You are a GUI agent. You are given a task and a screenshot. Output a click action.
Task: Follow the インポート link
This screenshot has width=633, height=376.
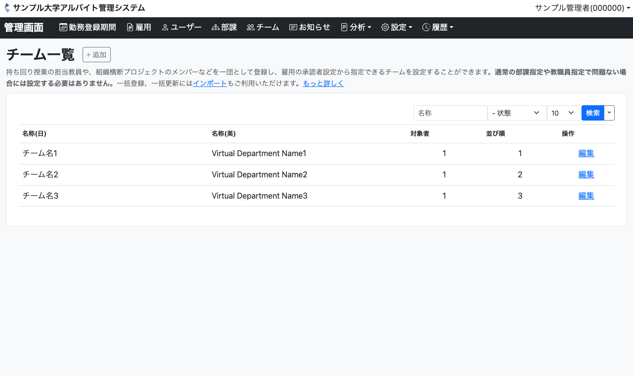(x=210, y=84)
